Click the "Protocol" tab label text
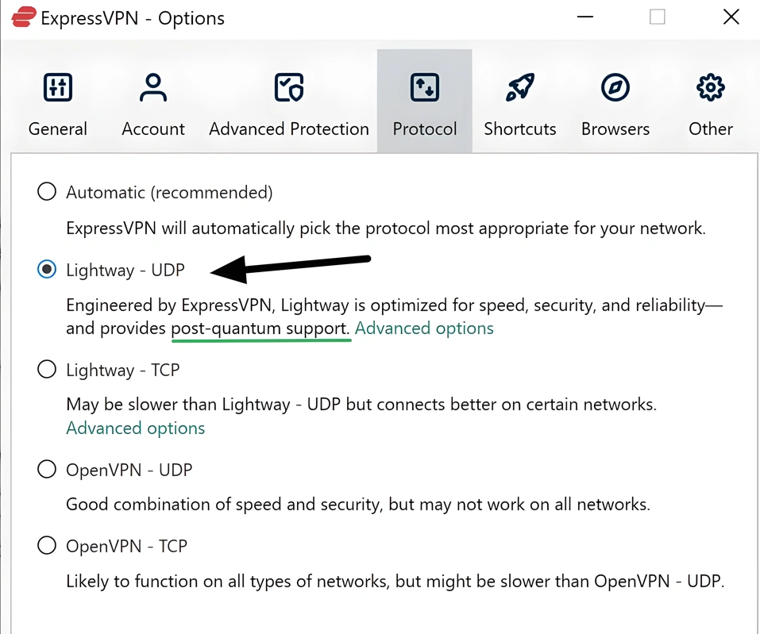 (x=425, y=129)
